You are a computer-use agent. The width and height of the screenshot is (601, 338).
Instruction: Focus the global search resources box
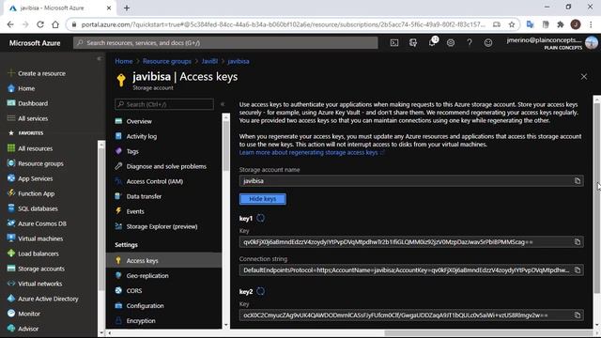(x=225, y=43)
